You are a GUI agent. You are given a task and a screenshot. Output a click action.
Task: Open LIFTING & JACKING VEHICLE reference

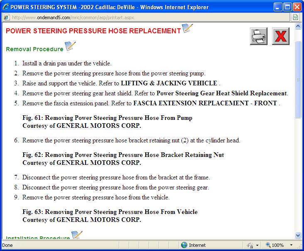click(x=169, y=83)
